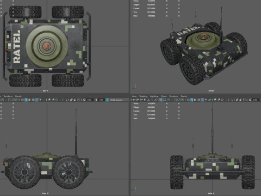
Task: Click Shadows icon in side view toolbar
Action: 209,100
